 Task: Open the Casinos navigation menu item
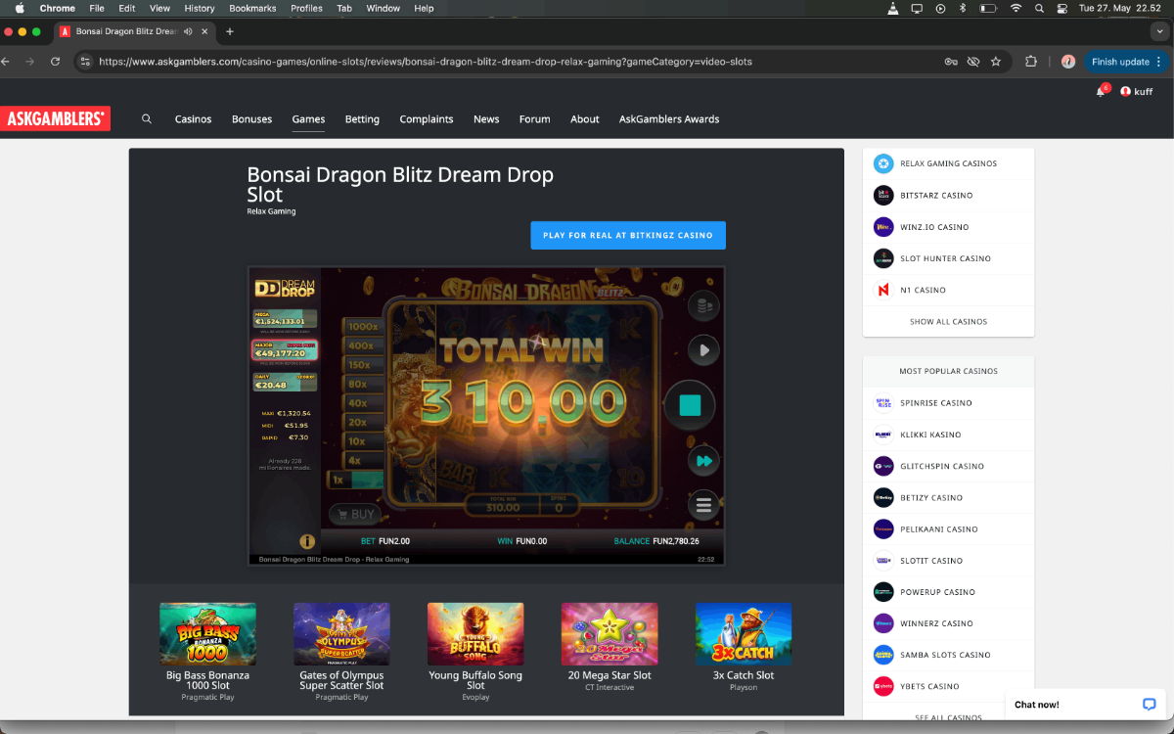(x=193, y=118)
